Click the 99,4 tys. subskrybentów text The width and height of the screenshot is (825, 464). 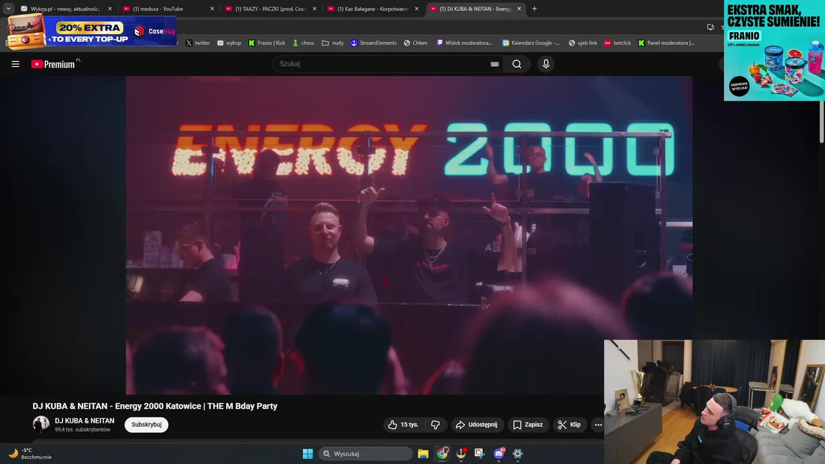pos(82,430)
